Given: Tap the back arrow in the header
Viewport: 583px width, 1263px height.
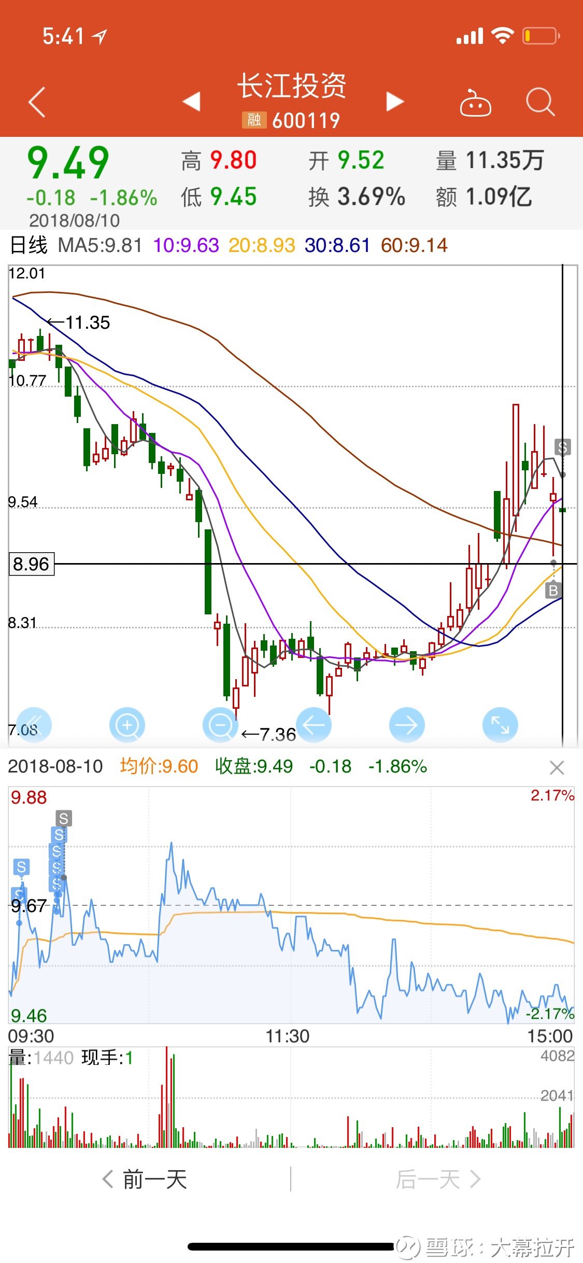Looking at the screenshot, I should coord(37,102).
